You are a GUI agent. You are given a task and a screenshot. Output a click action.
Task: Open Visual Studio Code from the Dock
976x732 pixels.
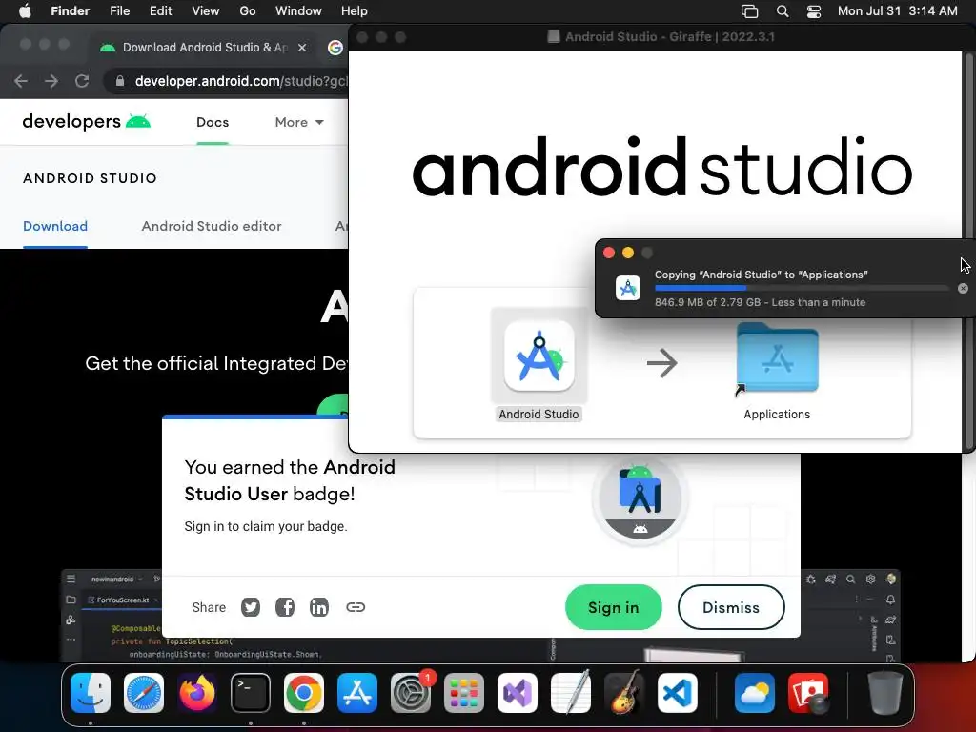tap(678, 693)
